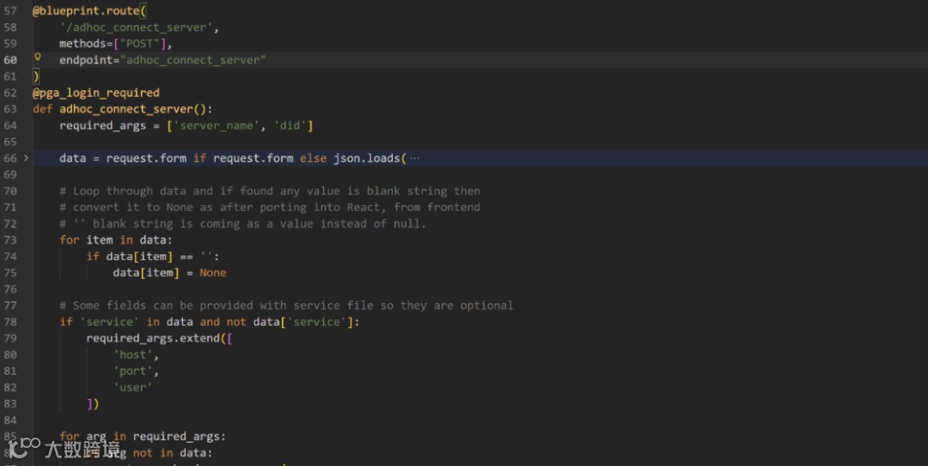Click the methods=["POST"] argument

113,44
